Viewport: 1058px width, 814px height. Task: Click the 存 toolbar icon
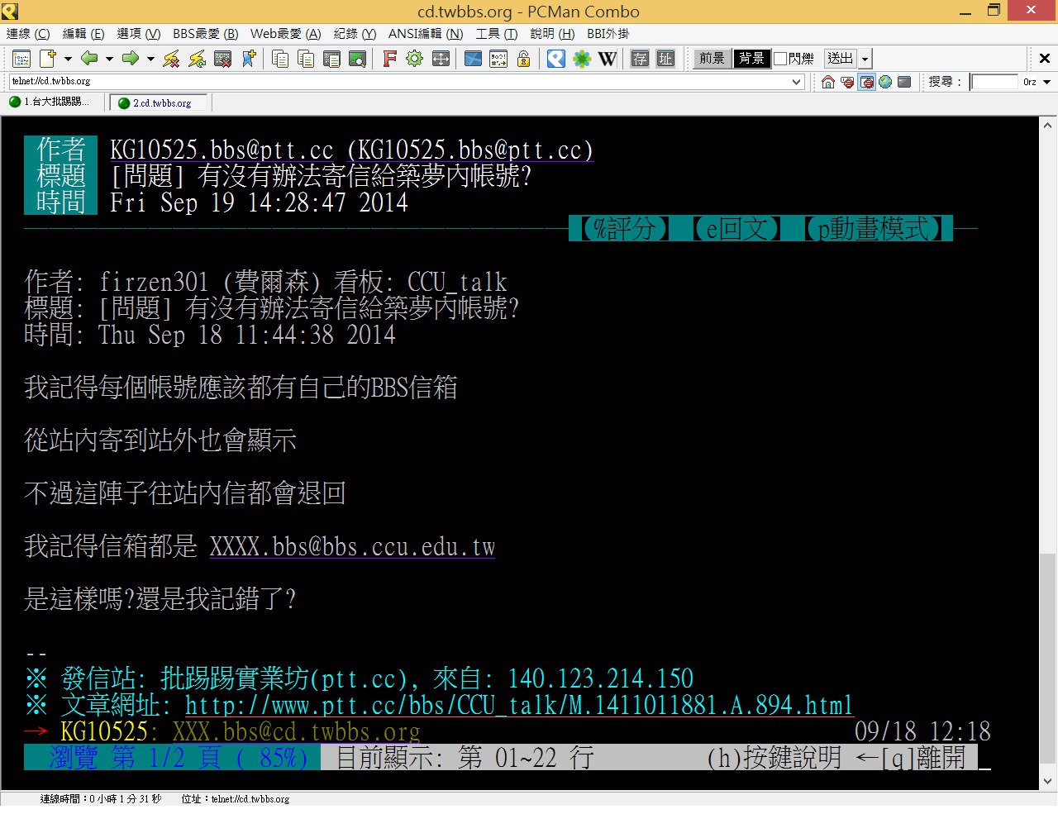(640, 59)
